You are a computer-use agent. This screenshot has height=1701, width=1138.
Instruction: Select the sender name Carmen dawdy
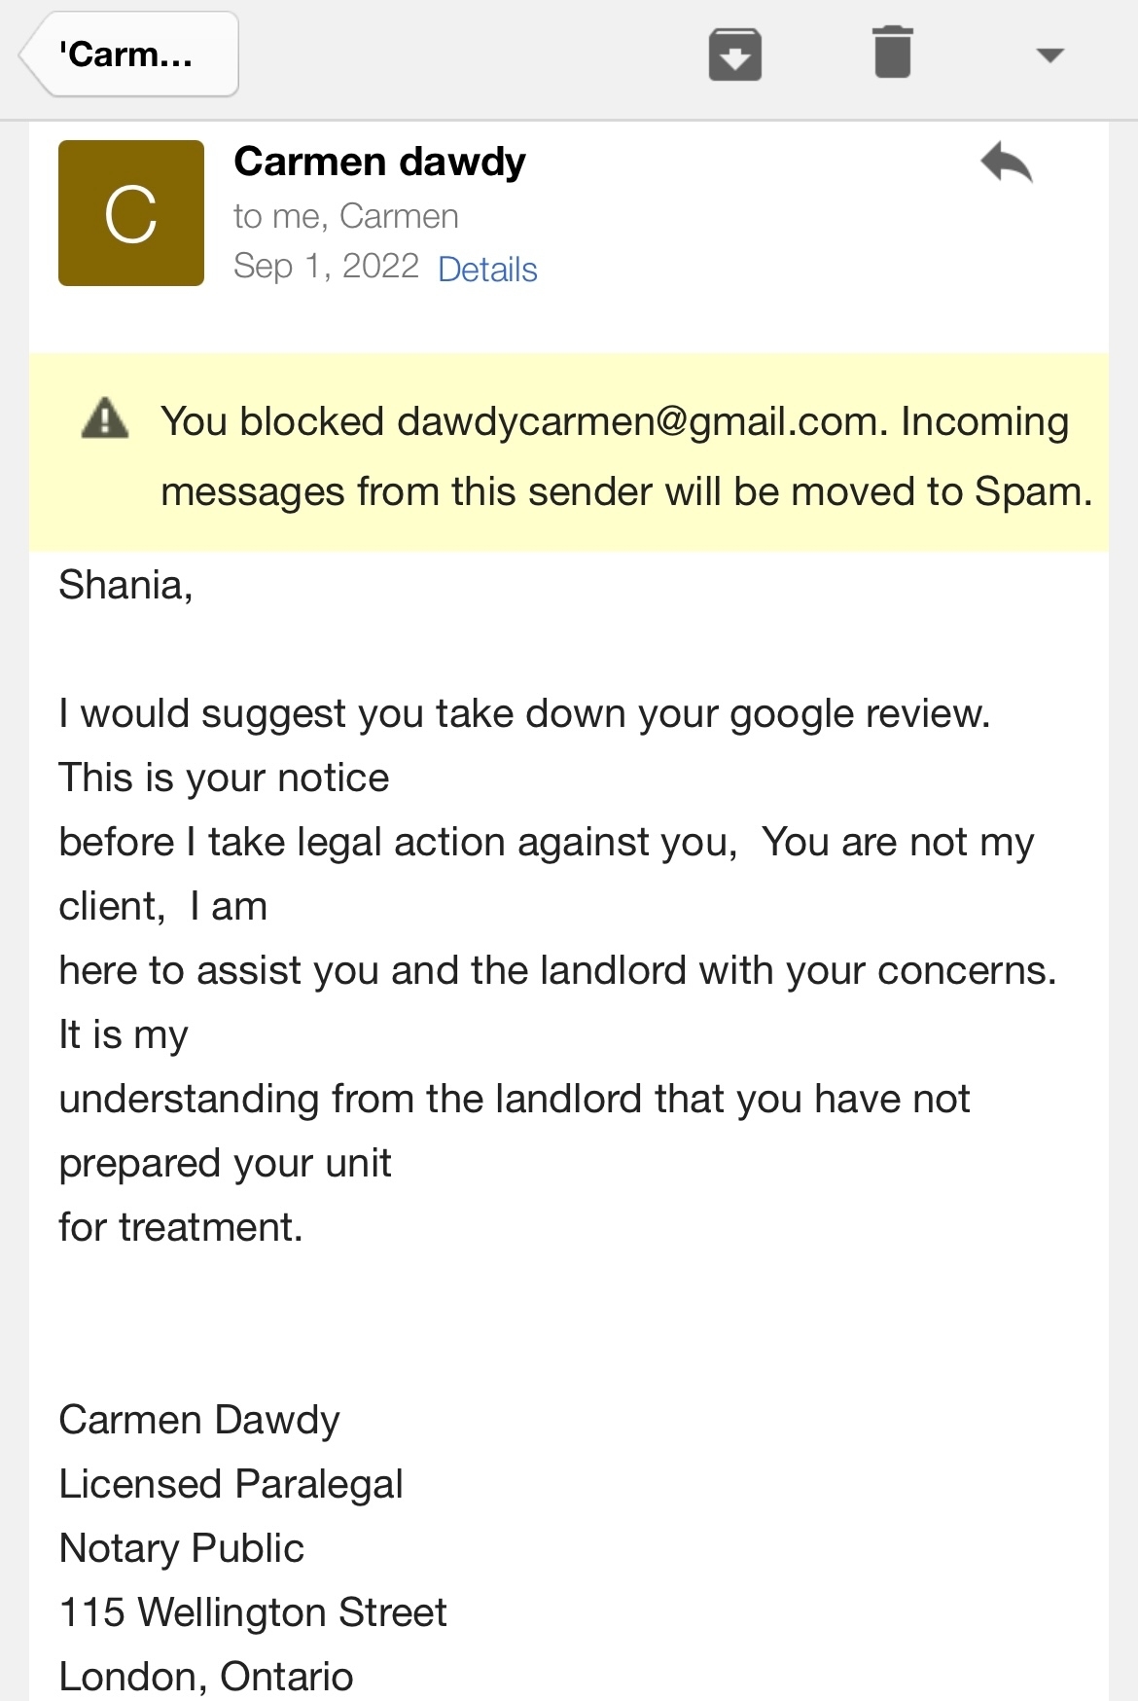coord(379,162)
